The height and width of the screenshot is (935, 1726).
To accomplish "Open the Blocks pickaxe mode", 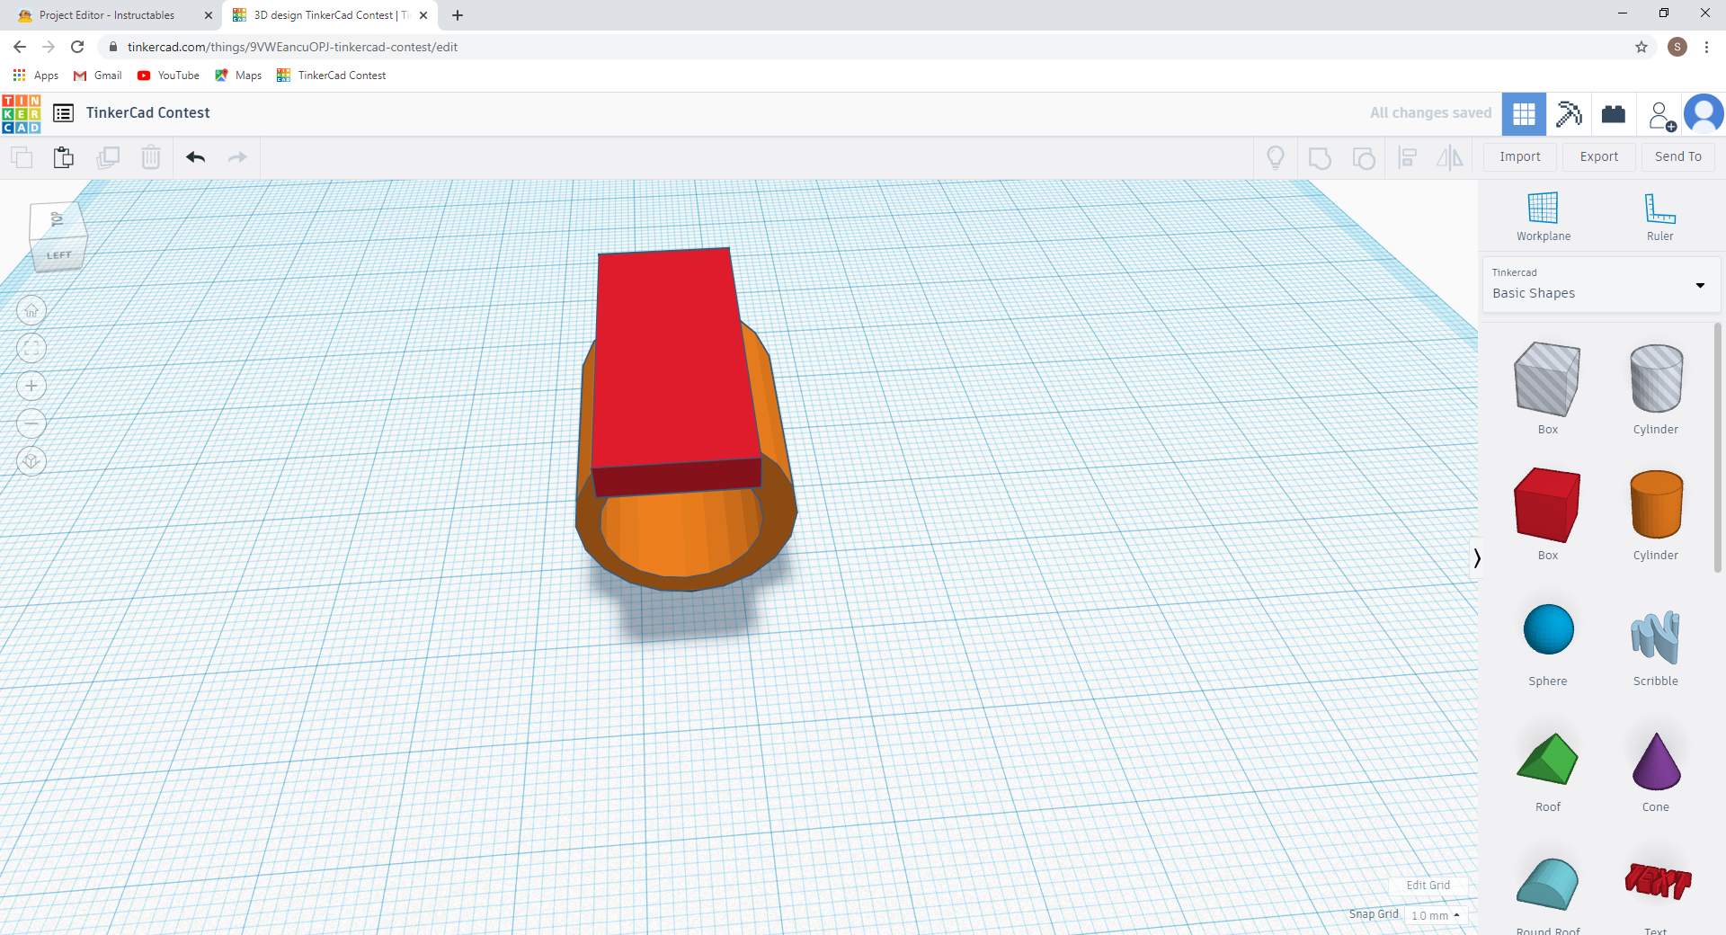I will [1569, 114].
